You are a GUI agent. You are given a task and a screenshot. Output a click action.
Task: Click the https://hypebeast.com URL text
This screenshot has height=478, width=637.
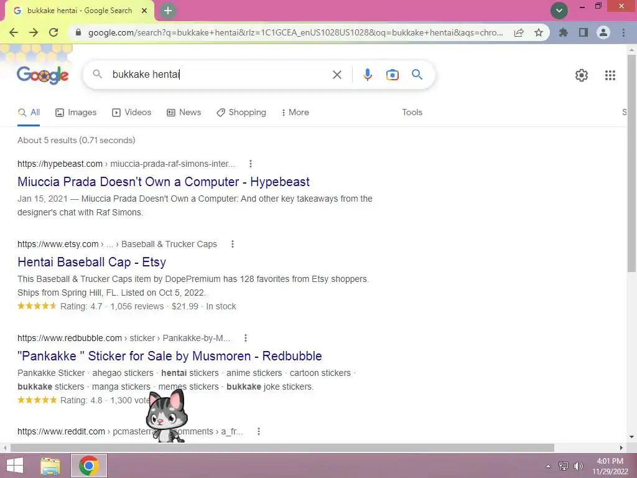(60, 164)
